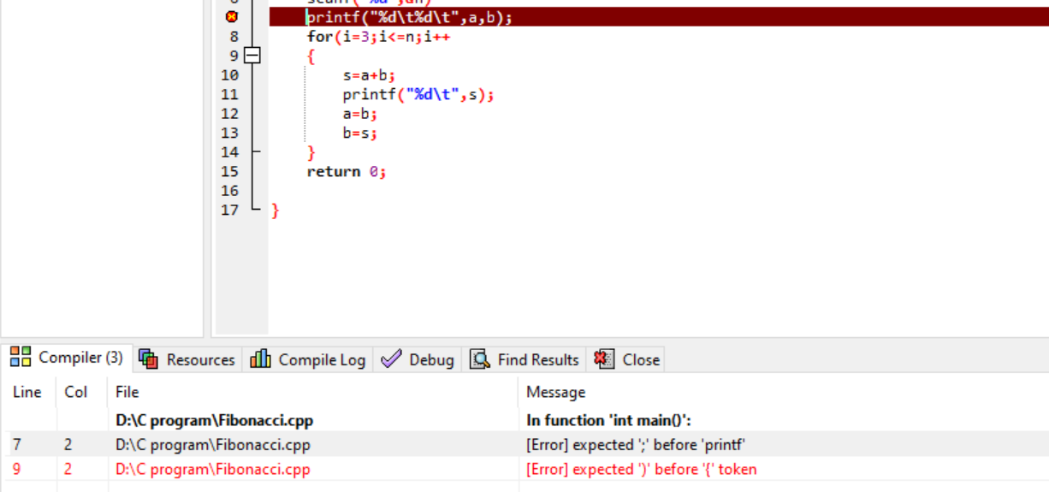Click the b=s; code line
The width and height of the screenshot is (1049, 492).
[360, 133]
